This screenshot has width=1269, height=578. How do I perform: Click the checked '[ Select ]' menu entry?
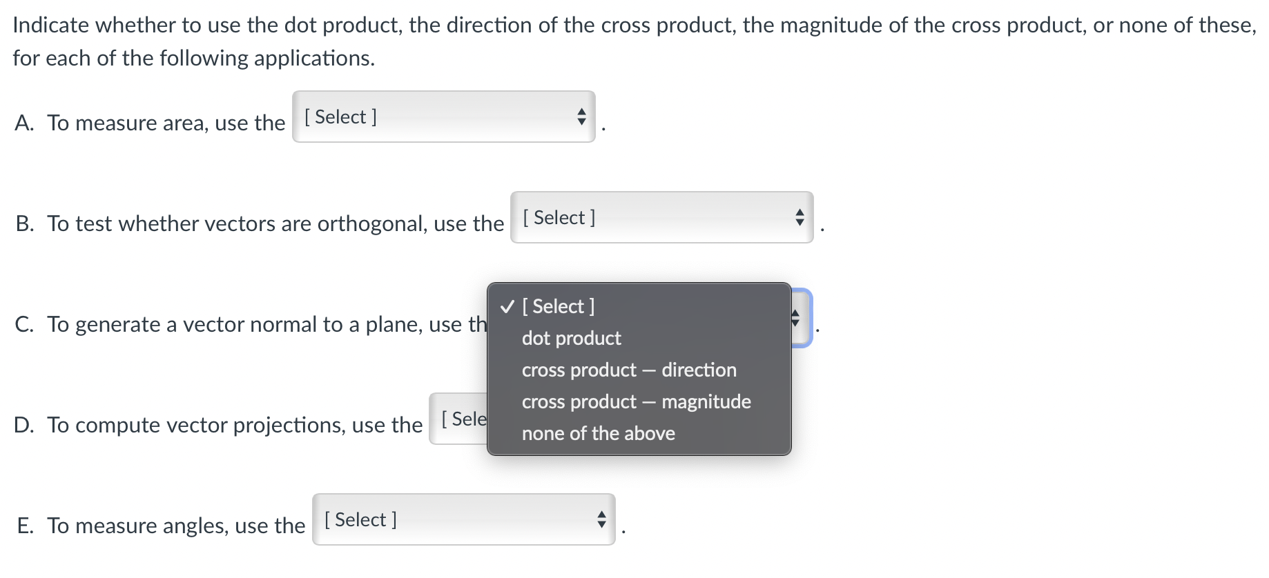[x=558, y=306]
